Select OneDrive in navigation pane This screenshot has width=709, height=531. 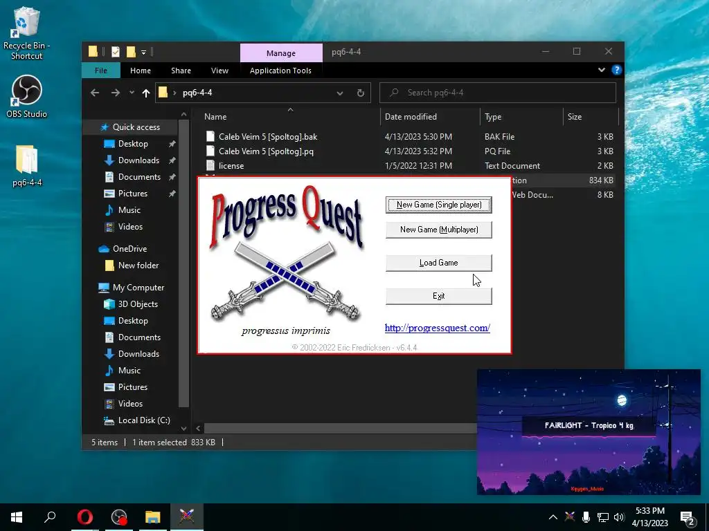[x=129, y=249]
